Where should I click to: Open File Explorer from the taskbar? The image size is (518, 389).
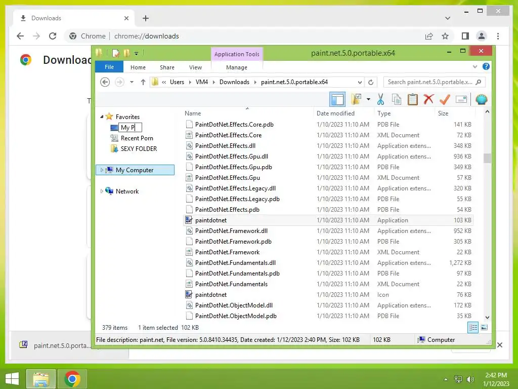[x=41, y=379]
